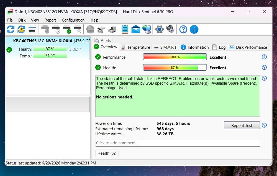The width and height of the screenshot is (277, 176).
Task: Open the S.M.A.R.T. tab
Action: (165, 47)
